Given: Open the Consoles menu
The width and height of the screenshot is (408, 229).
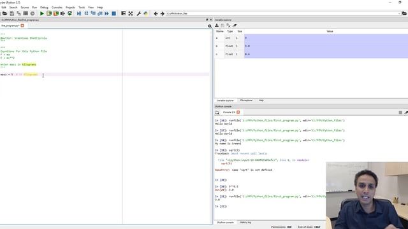Looking at the screenshot, I should [x=57, y=8].
